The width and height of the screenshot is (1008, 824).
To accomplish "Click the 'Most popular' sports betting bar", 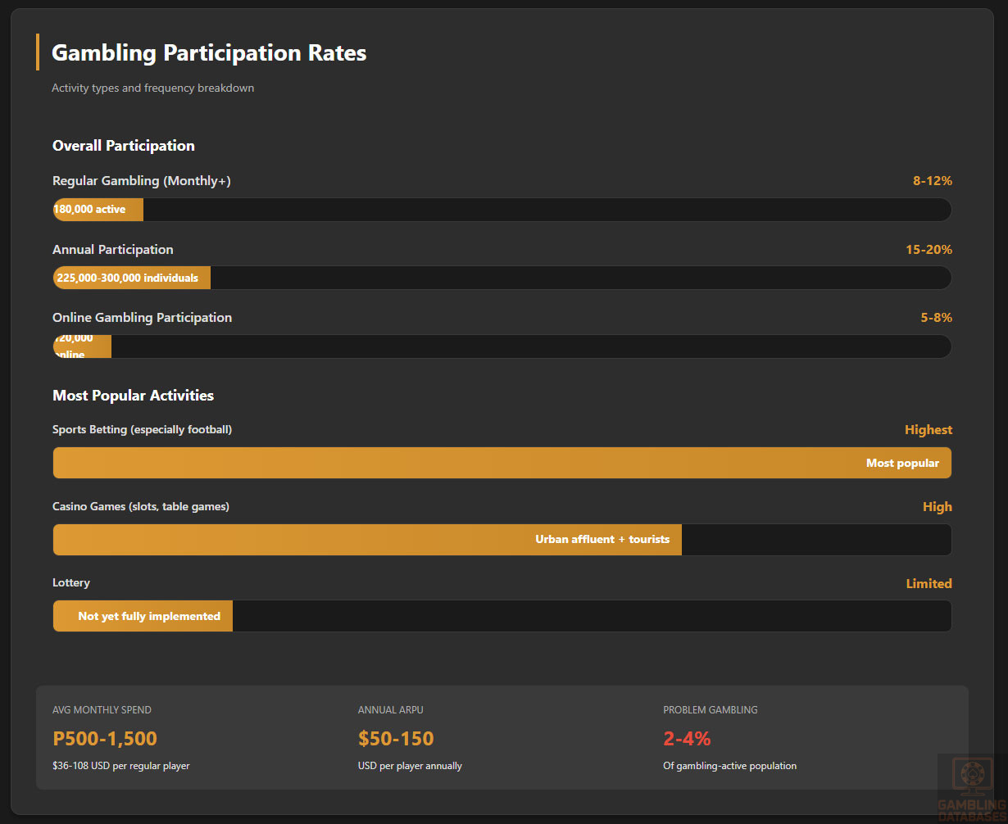I will point(502,463).
